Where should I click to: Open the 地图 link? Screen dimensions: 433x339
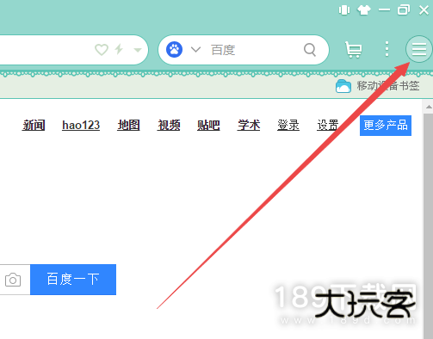[x=128, y=125]
